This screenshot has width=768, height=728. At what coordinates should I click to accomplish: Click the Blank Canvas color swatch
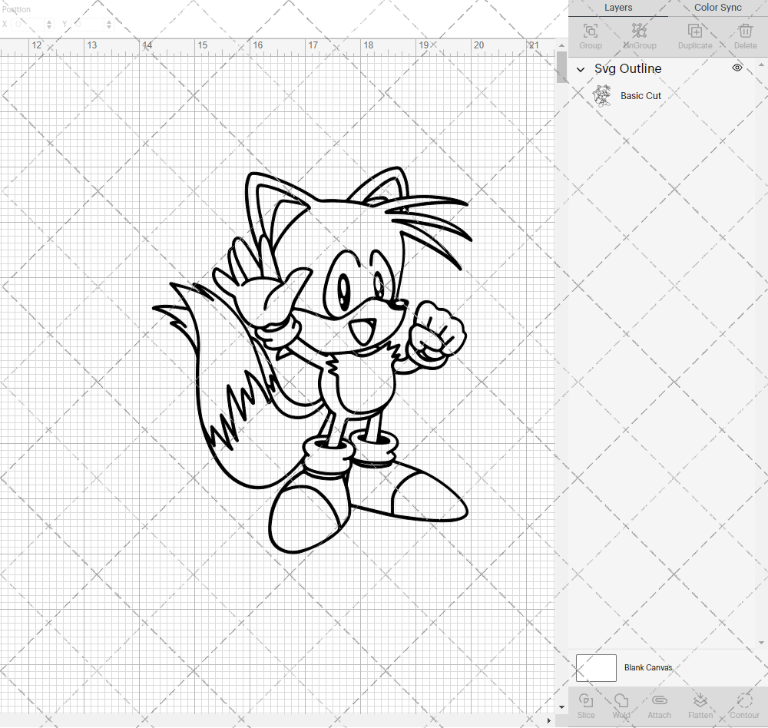coord(596,667)
